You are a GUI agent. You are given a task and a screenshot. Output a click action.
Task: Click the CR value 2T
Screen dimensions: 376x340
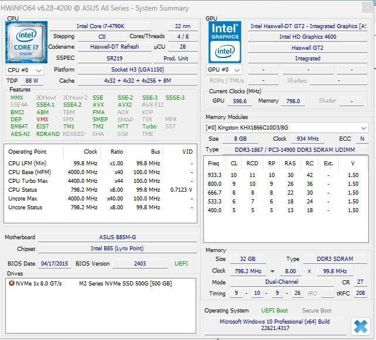tap(360, 282)
